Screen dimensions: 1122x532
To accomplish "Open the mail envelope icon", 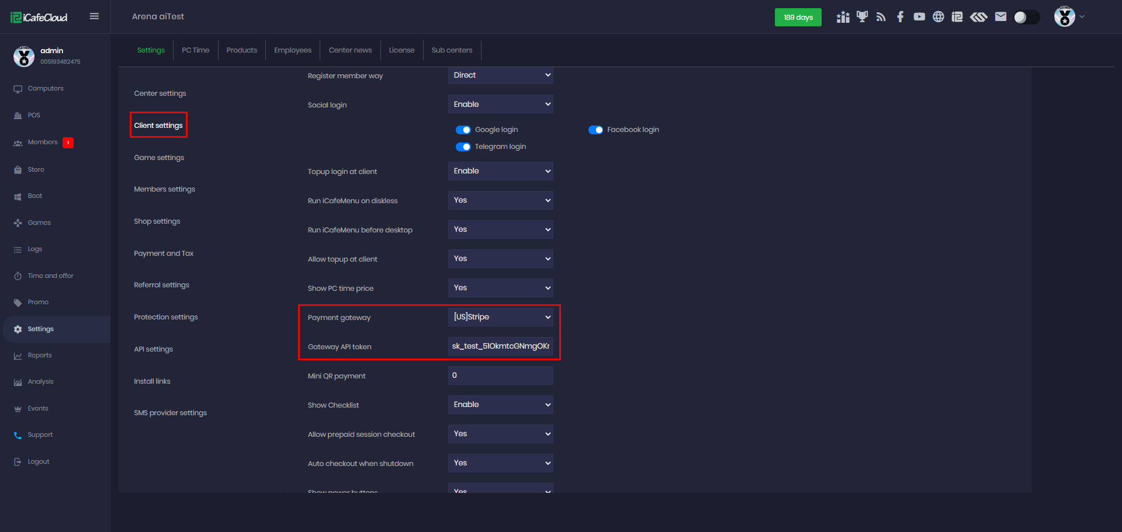I will pyautogui.click(x=1000, y=17).
